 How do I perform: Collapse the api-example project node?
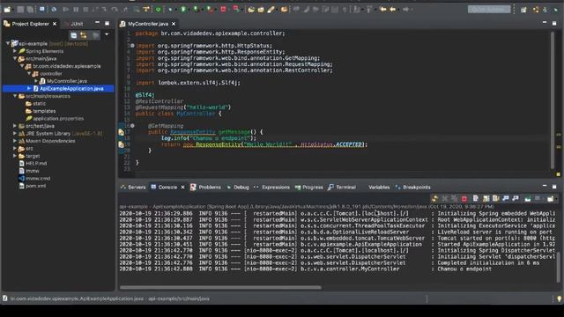tap(8, 43)
